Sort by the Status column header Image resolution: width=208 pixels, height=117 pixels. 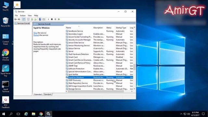[110, 28]
